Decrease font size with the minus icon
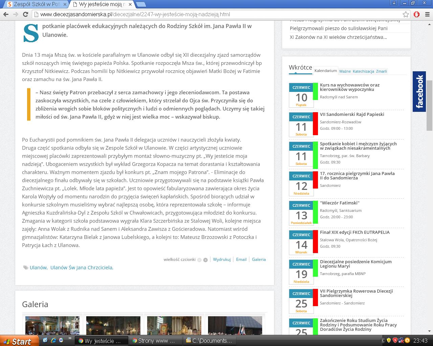Screen dimensions: 433x346 199,260
